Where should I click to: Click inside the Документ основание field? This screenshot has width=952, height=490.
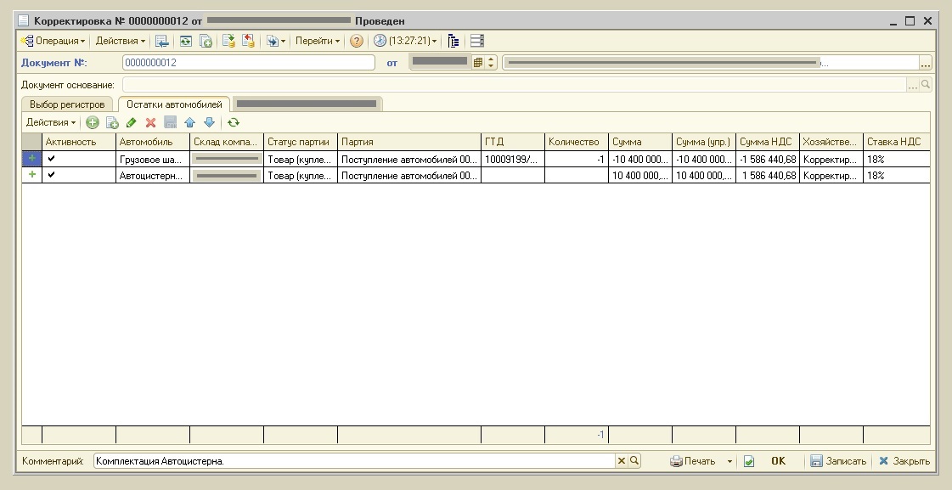(515, 85)
